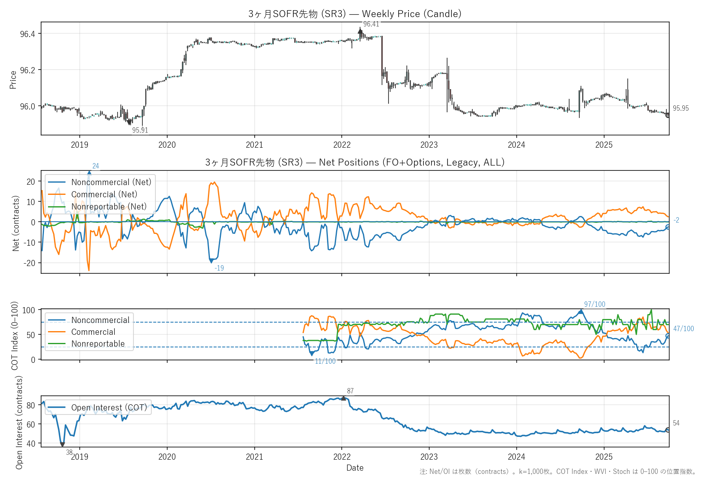The width and height of the screenshot is (703, 480).
Task: Click the 95.95 latest price label
Action: 681,108
